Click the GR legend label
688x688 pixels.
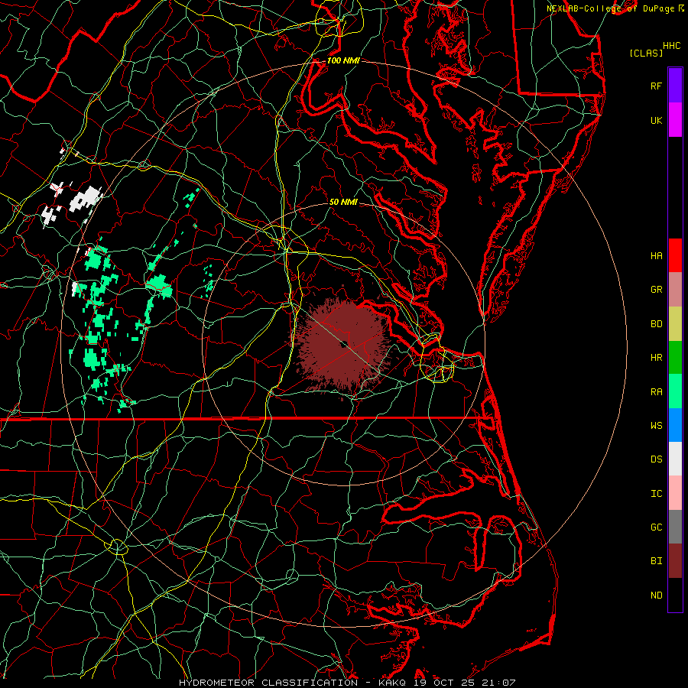tap(656, 290)
